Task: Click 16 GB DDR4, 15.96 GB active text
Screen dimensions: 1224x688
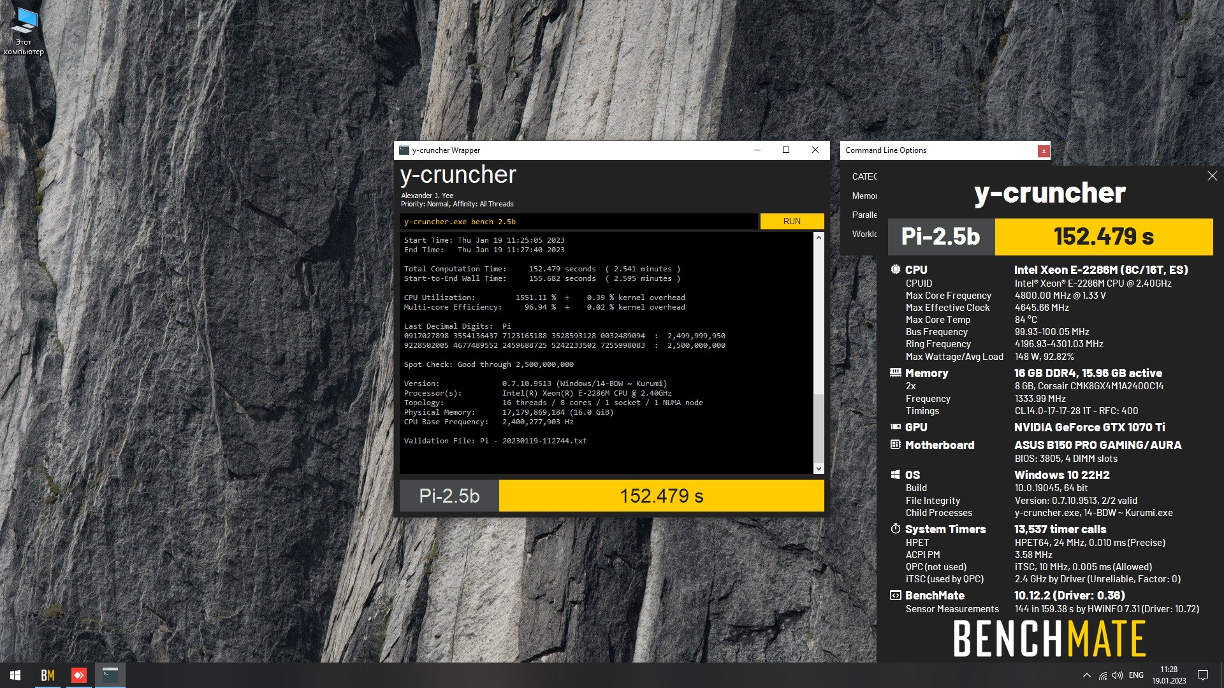Action: click(1088, 373)
